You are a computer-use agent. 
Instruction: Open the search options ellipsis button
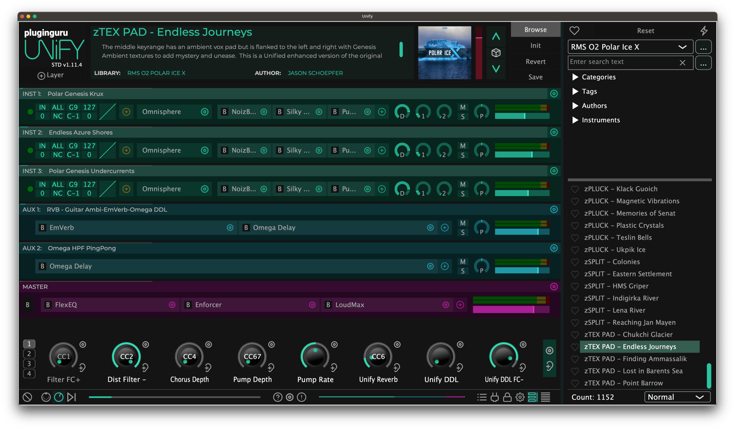coord(703,63)
